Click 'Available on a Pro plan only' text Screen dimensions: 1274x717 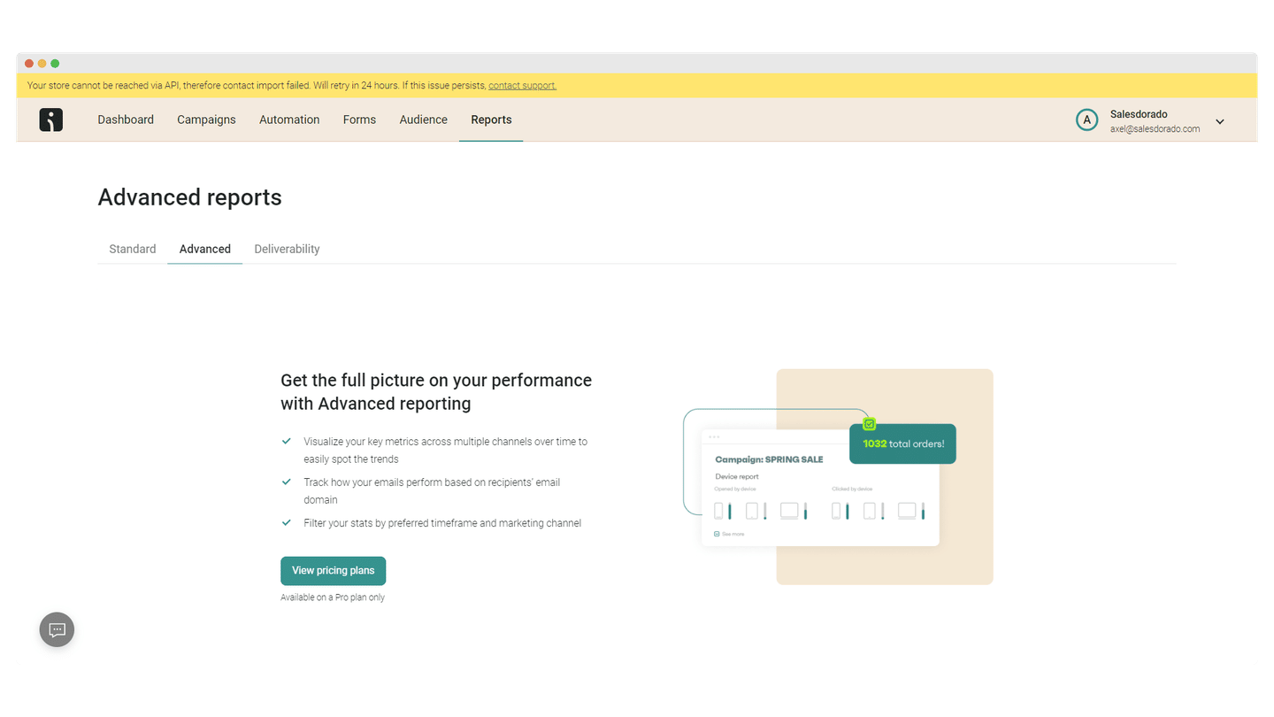tap(333, 597)
